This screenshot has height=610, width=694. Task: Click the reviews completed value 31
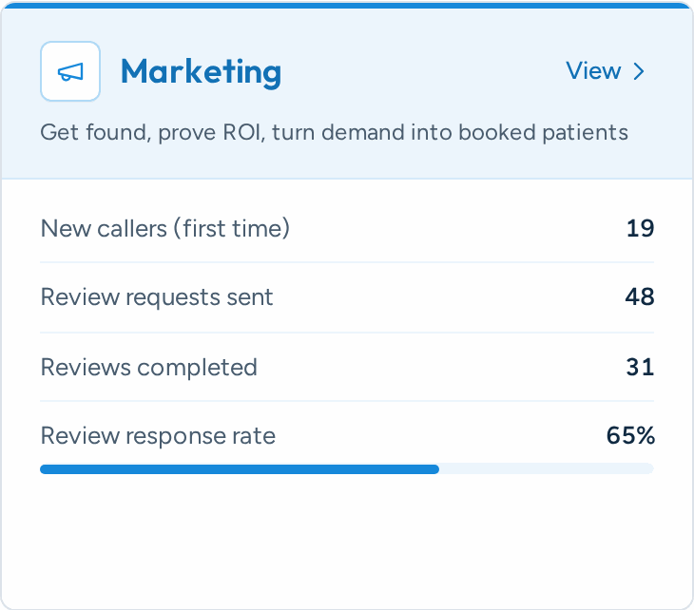pos(640,367)
